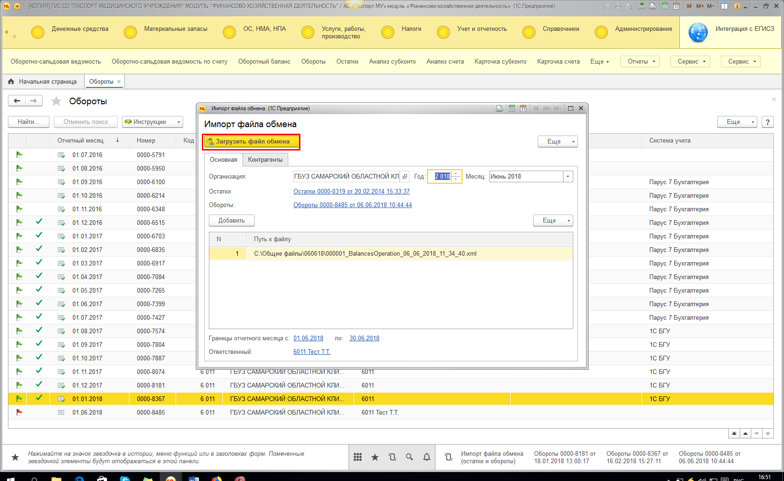The width and height of the screenshot is (784, 481).
Task: Expand the first Сервис dropdown
Action: click(x=691, y=61)
